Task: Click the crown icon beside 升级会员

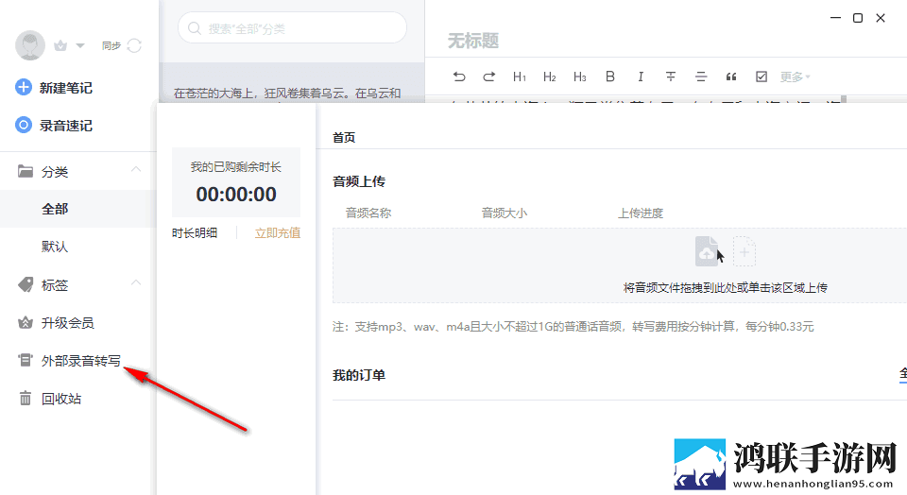Action: [25, 323]
